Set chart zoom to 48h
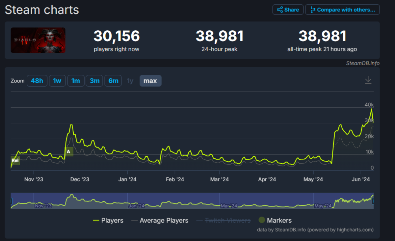 pos(37,81)
